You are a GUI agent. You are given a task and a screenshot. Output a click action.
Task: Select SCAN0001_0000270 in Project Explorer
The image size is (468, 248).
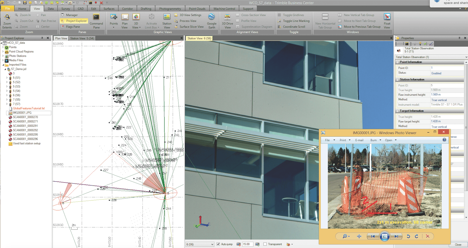[25, 117]
